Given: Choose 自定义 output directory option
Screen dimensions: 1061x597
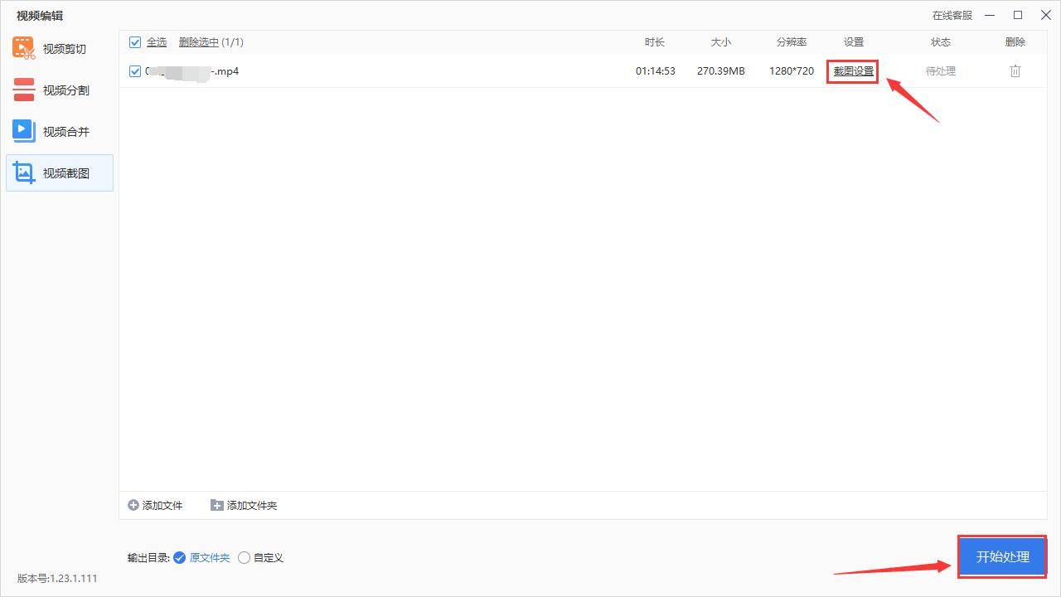Looking at the screenshot, I should click(261, 558).
